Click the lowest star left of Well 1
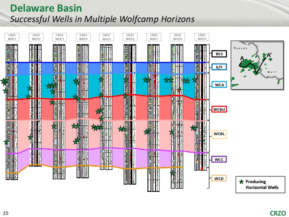The height and width of the screenshot is (217, 289). coord(6,142)
